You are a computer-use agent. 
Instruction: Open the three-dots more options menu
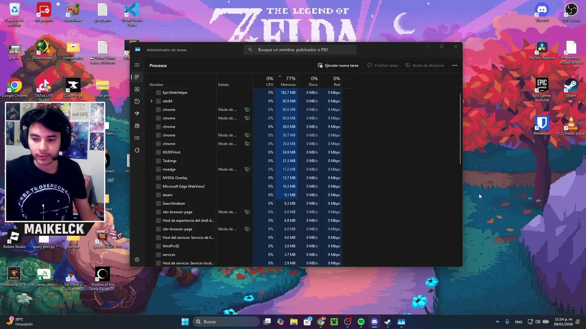455,65
